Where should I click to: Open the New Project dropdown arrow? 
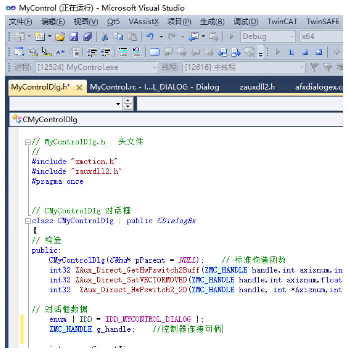click(29, 36)
